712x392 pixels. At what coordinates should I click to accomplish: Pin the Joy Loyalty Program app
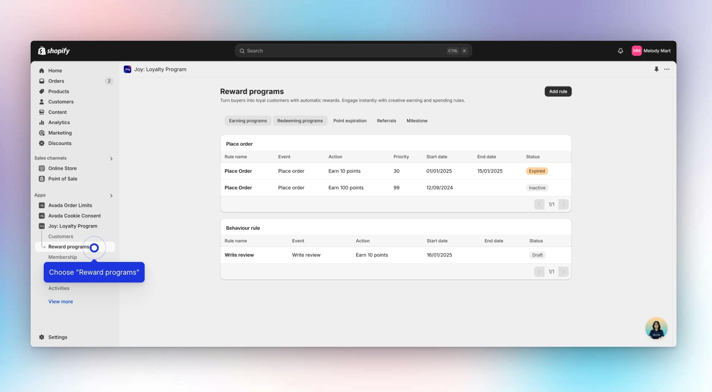click(656, 69)
